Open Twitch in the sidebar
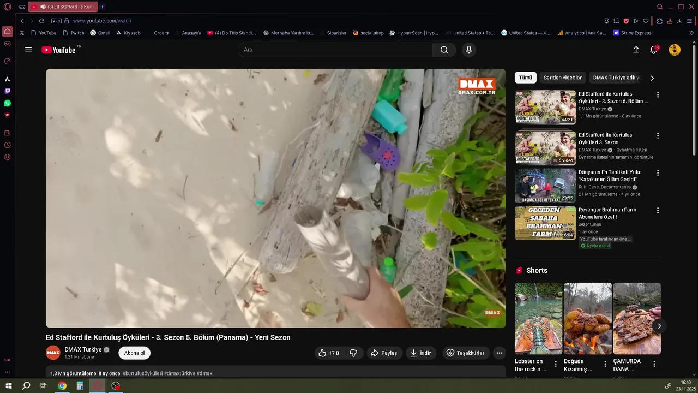This screenshot has height=393, width=698. point(7,91)
